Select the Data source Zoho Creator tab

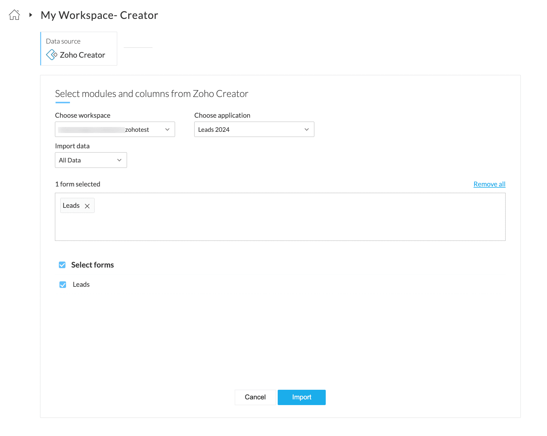pos(79,49)
